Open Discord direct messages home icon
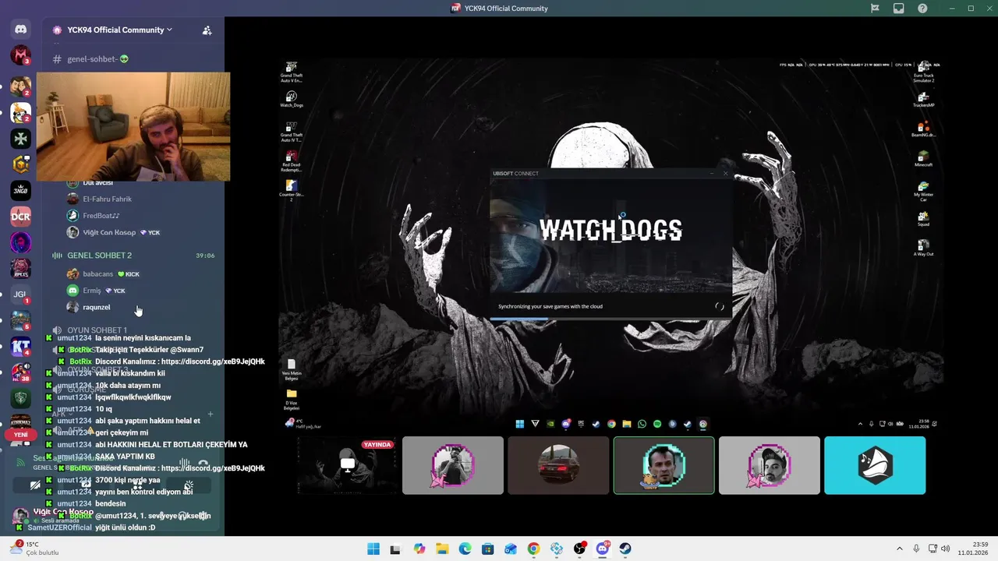 tap(21, 30)
